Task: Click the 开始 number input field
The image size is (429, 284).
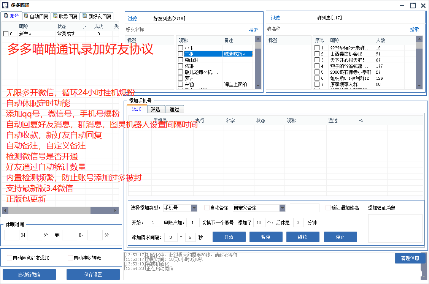Action: coord(153,222)
